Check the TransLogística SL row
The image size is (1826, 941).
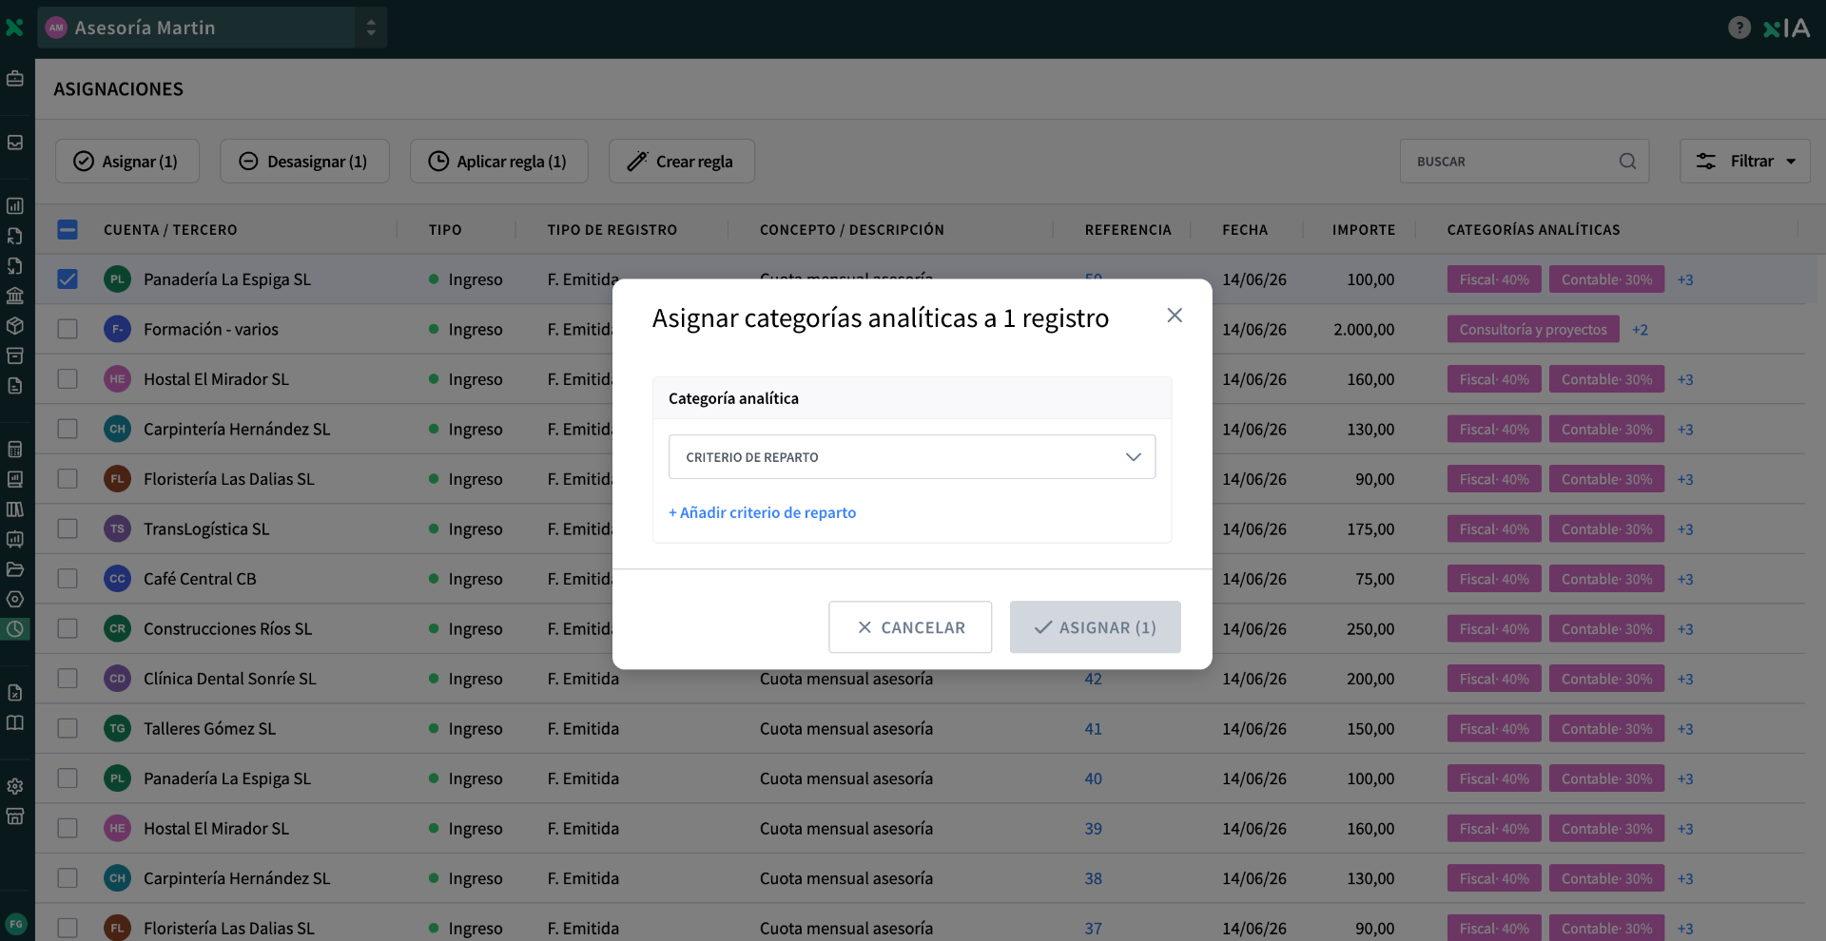point(68,528)
